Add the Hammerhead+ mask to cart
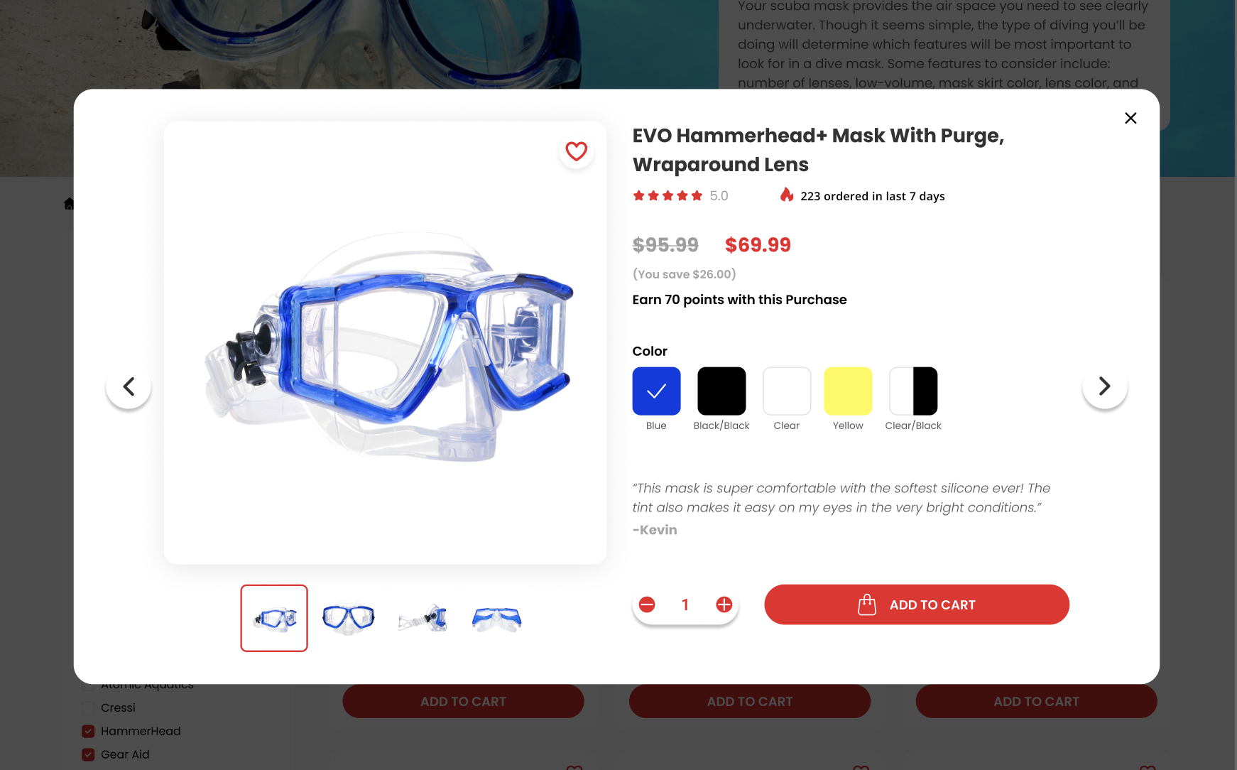 [917, 604]
